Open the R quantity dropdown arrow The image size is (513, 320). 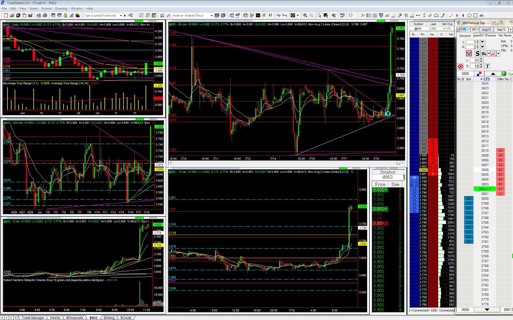click(483, 47)
